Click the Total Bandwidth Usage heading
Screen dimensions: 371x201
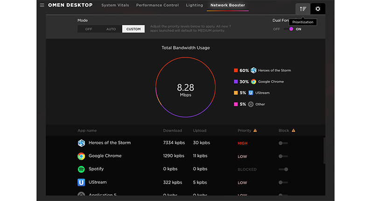pyautogui.click(x=186, y=48)
